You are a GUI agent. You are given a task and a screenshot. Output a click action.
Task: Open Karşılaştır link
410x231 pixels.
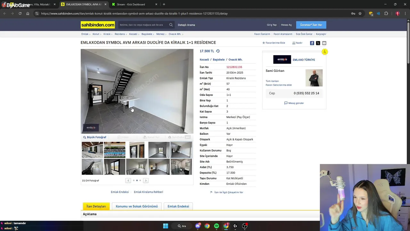(321, 34)
